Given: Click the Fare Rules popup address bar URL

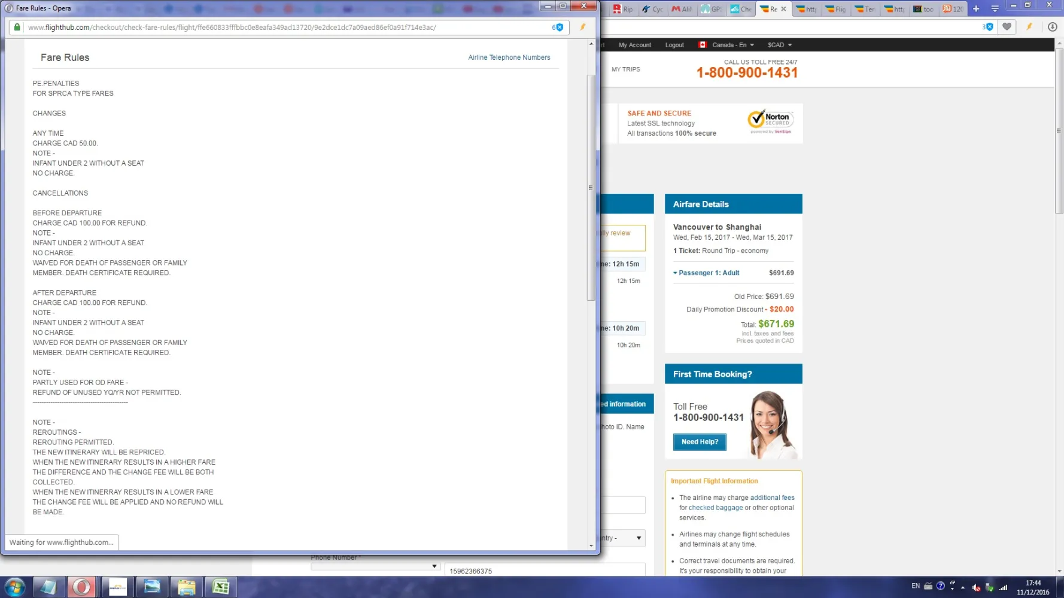Looking at the screenshot, I should click(x=232, y=28).
